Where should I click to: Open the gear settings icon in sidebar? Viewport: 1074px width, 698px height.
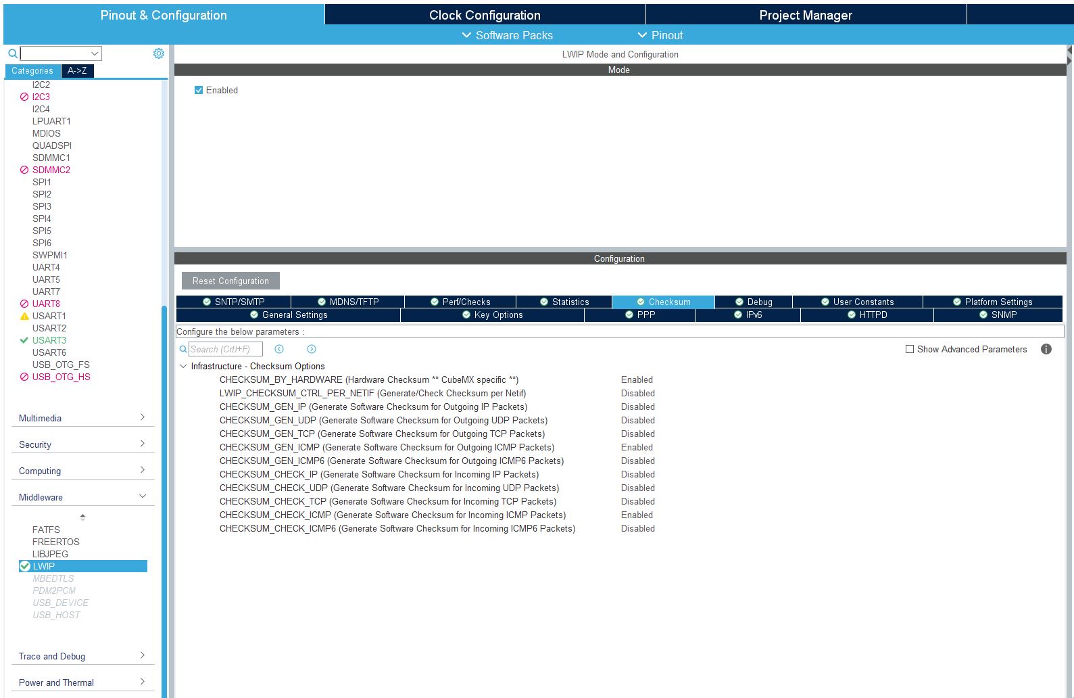point(159,53)
